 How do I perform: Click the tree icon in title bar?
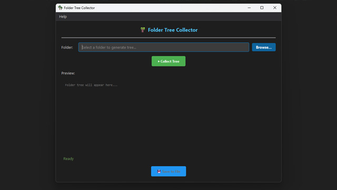click(x=60, y=8)
